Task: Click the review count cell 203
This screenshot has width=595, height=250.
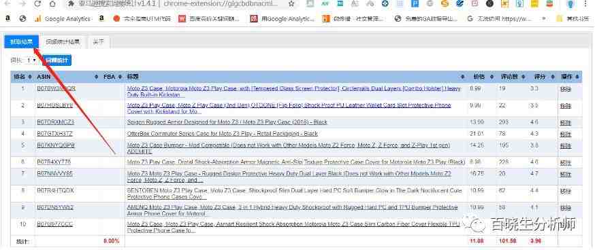Action: (503, 122)
